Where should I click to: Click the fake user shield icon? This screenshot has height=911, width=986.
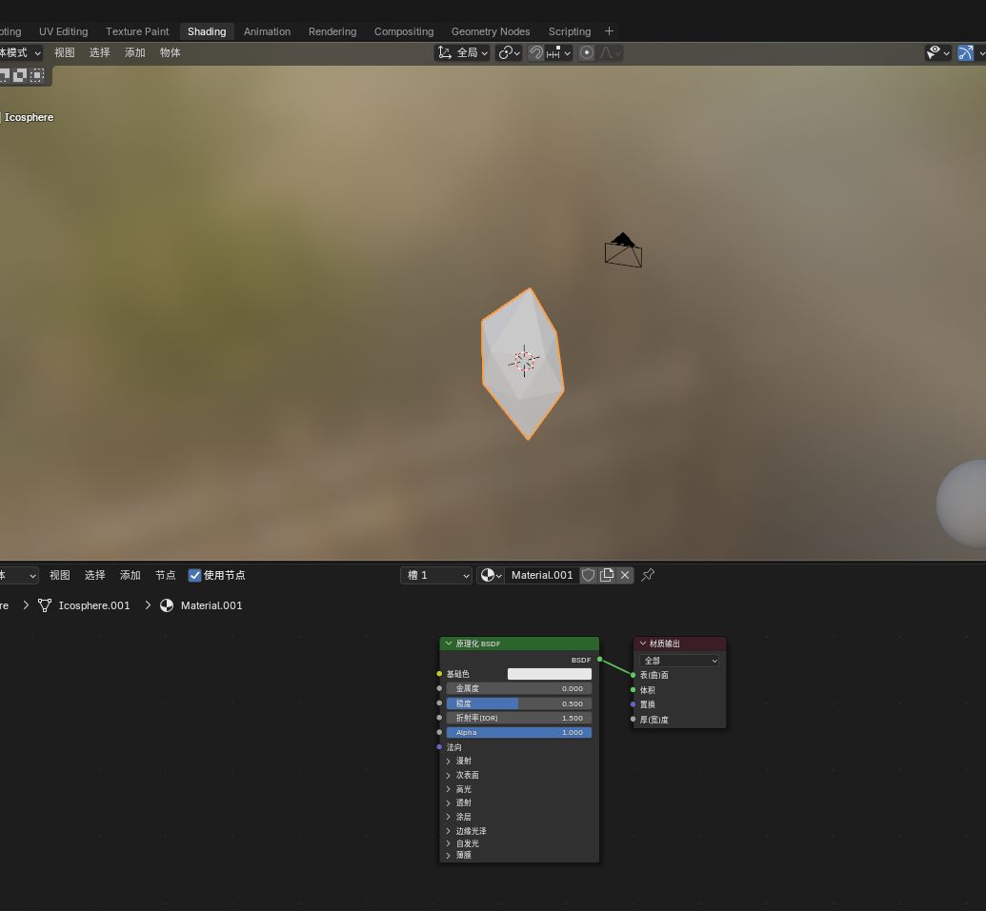pos(589,575)
